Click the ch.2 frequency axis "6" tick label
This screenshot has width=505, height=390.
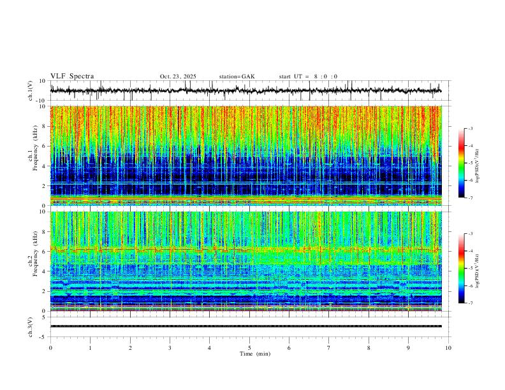[44, 251]
